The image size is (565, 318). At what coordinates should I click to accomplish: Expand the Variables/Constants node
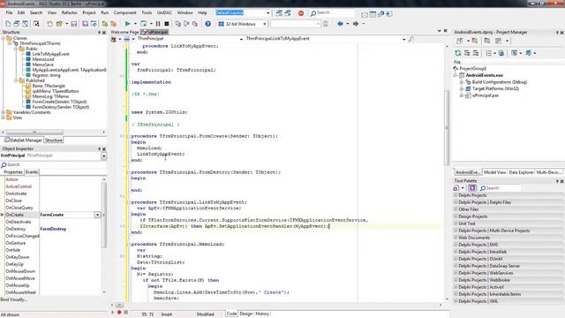point(4,112)
